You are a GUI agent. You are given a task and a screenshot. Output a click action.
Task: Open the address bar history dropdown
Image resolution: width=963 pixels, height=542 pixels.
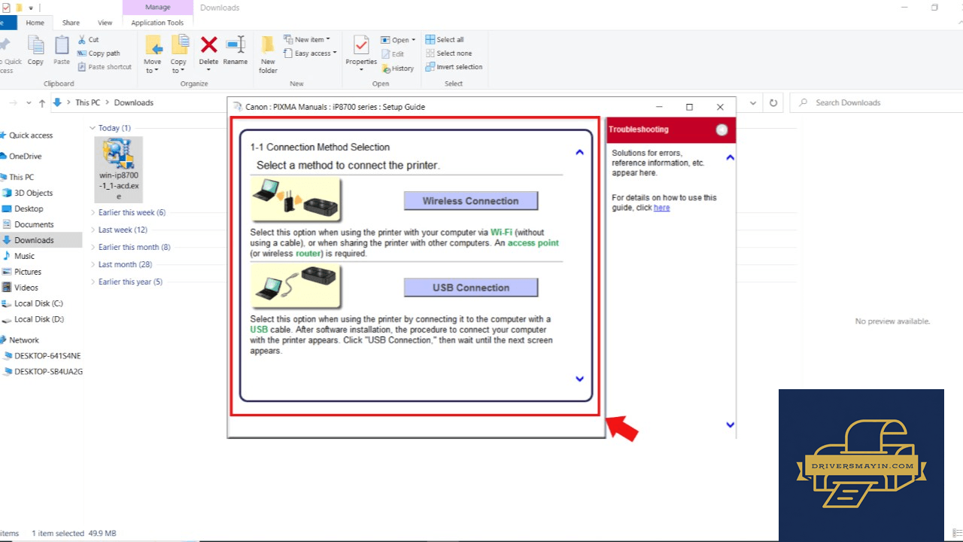pyautogui.click(x=753, y=102)
